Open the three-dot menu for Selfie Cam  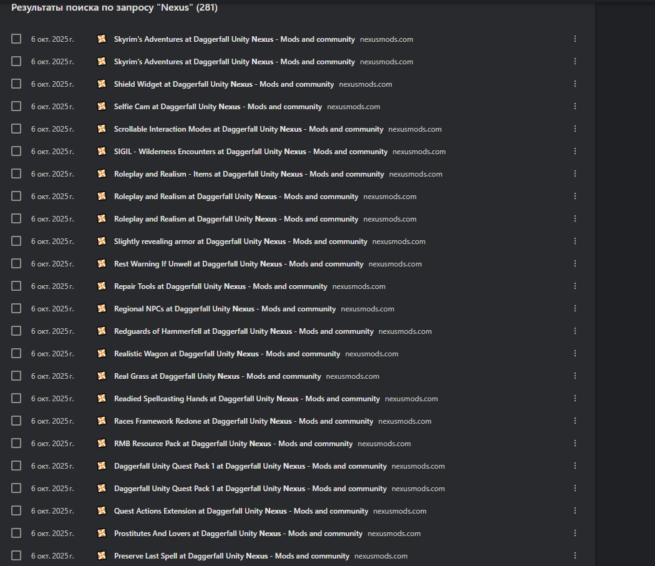575,106
